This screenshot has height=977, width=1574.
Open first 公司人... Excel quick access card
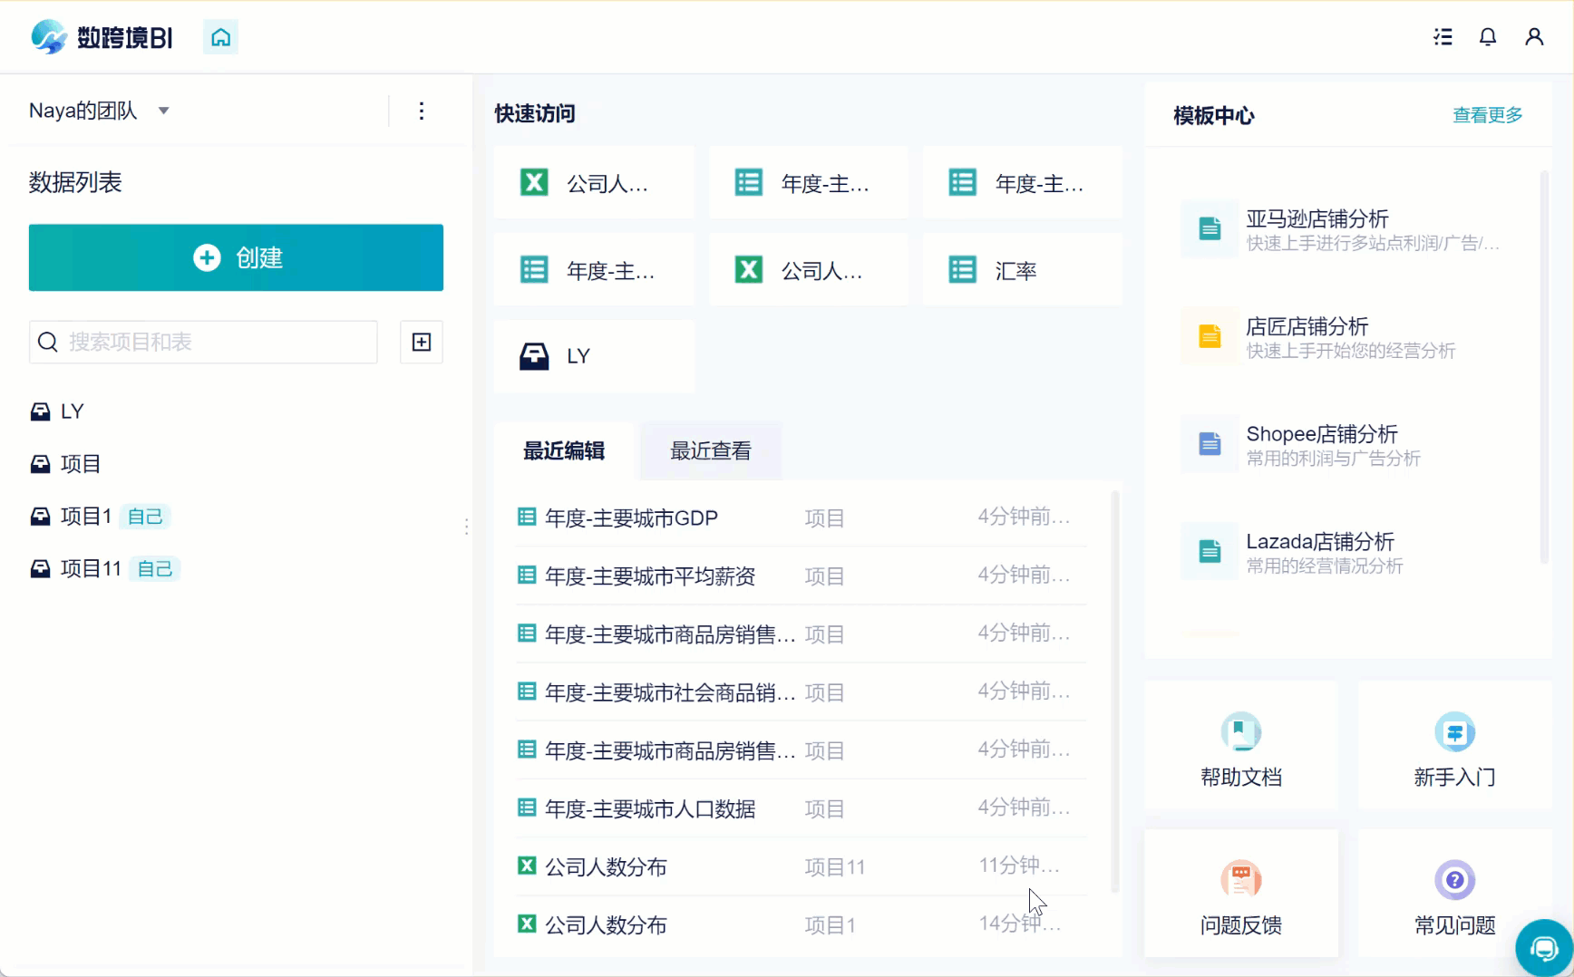click(x=594, y=183)
